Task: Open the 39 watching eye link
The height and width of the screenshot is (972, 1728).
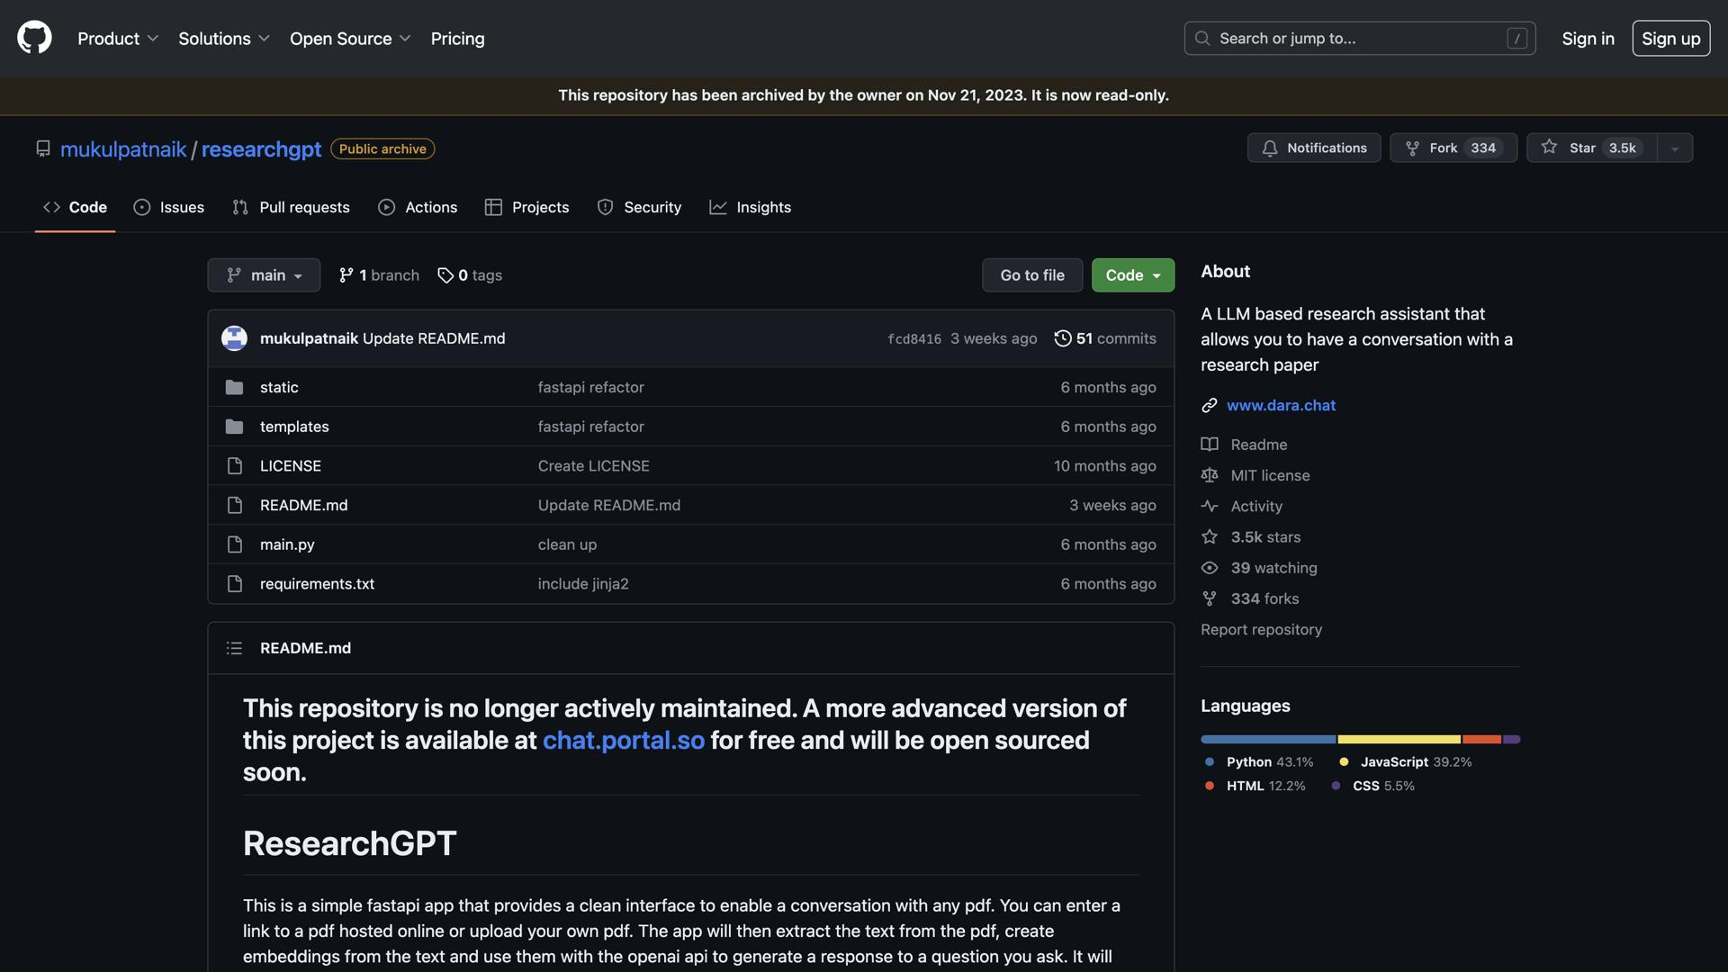Action: [x=1273, y=568]
